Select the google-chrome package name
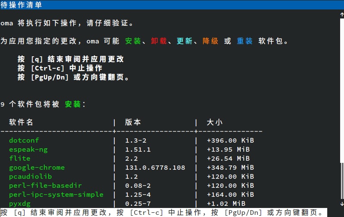 point(37,168)
